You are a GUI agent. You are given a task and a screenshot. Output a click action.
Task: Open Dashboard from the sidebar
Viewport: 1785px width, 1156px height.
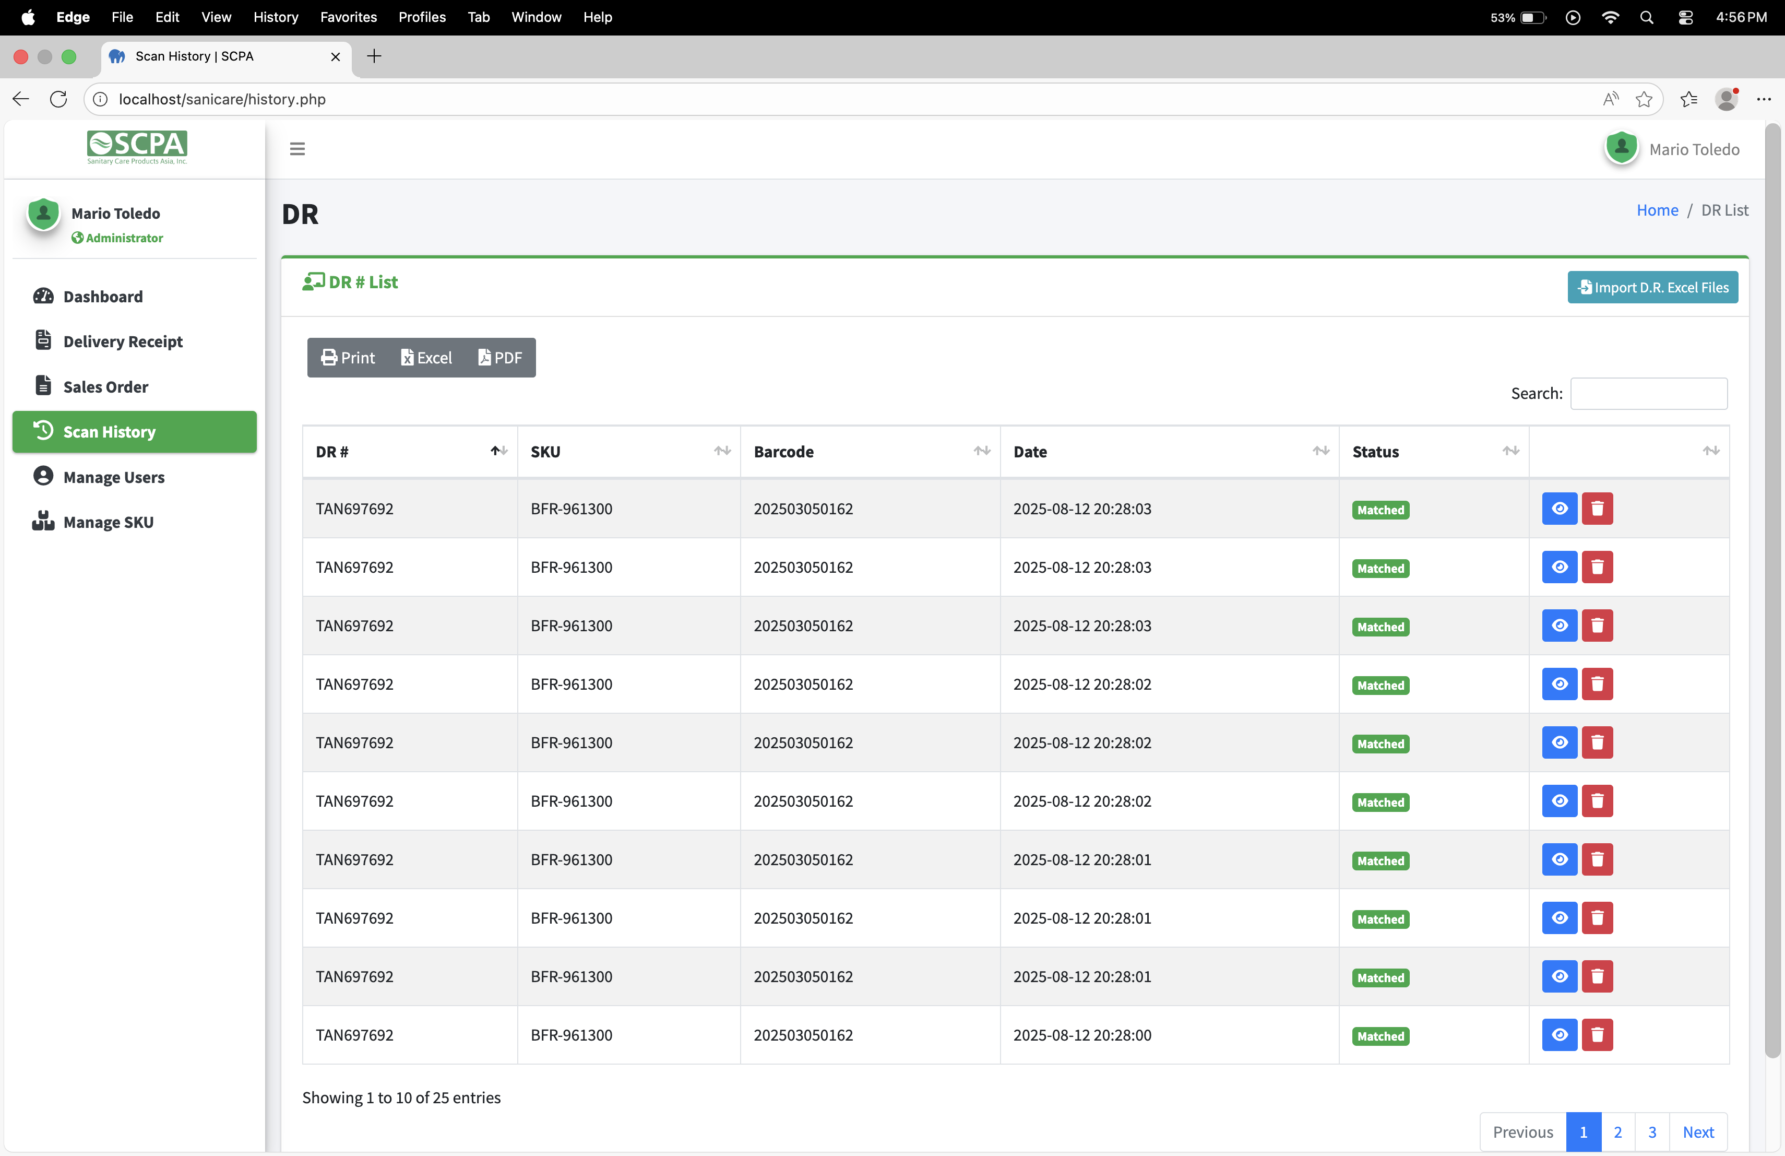tap(103, 297)
